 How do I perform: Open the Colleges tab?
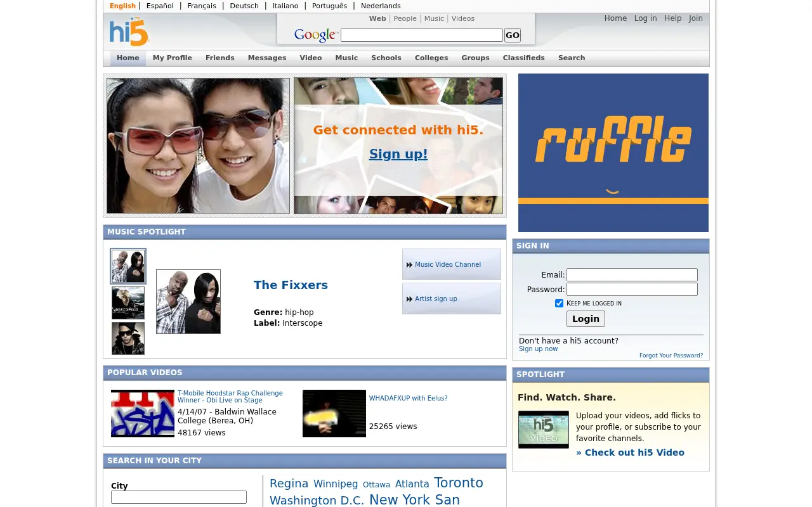pyautogui.click(x=431, y=58)
